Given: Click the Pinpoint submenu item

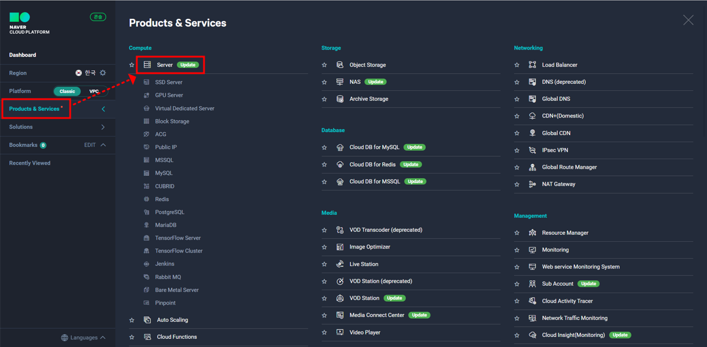Looking at the screenshot, I should click(166, 303).
